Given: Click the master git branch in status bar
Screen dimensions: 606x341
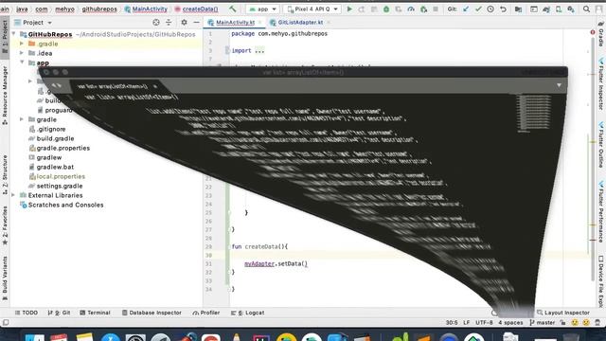Looking at the screenshot, I should click(543, 322).
